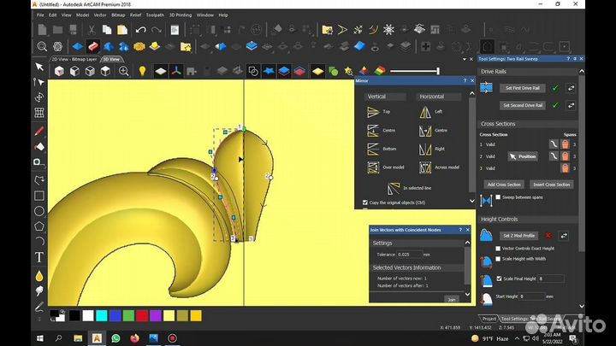The height and width of the screenshot is (346, 616).
Task: Toggle the light bulb icon in 3D View toolbar
Action: [x=142, y=71]
